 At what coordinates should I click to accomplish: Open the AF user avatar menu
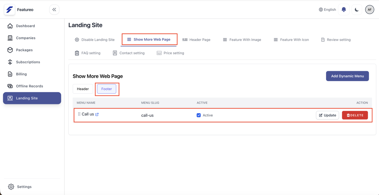[x=369, y=10]
